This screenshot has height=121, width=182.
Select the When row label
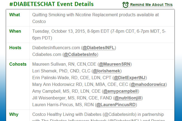(x=15, y=31)
